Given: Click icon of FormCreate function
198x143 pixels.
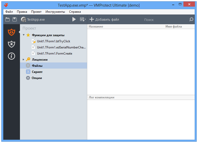Looking at the screenshot, I should tap(33, 54).
